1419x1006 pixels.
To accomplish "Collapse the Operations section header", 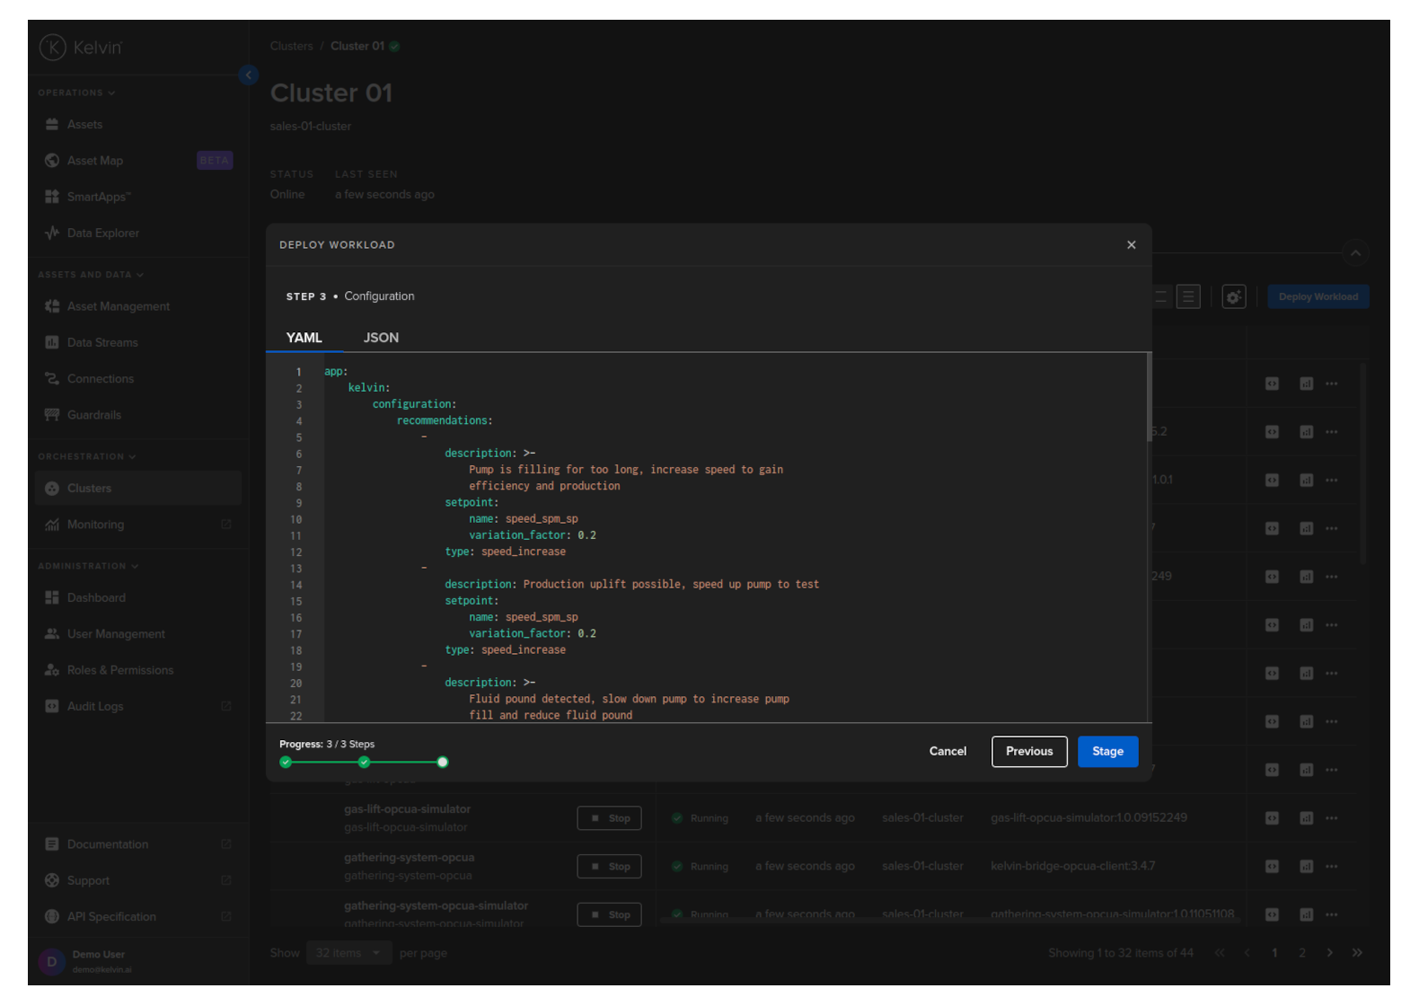I will tap(76, 93).
